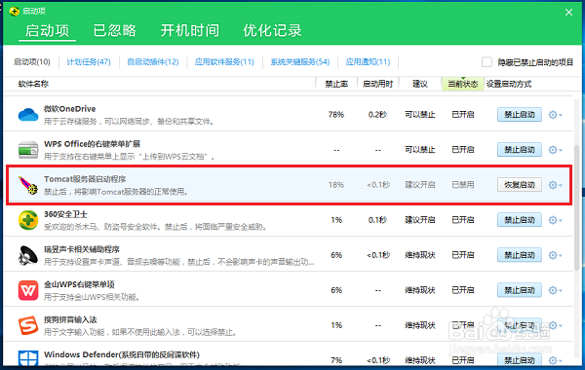The width and height of the screenshot is (585, 370).
Task: Sort by the 禁止率 column header
Action: coord(336,84)
